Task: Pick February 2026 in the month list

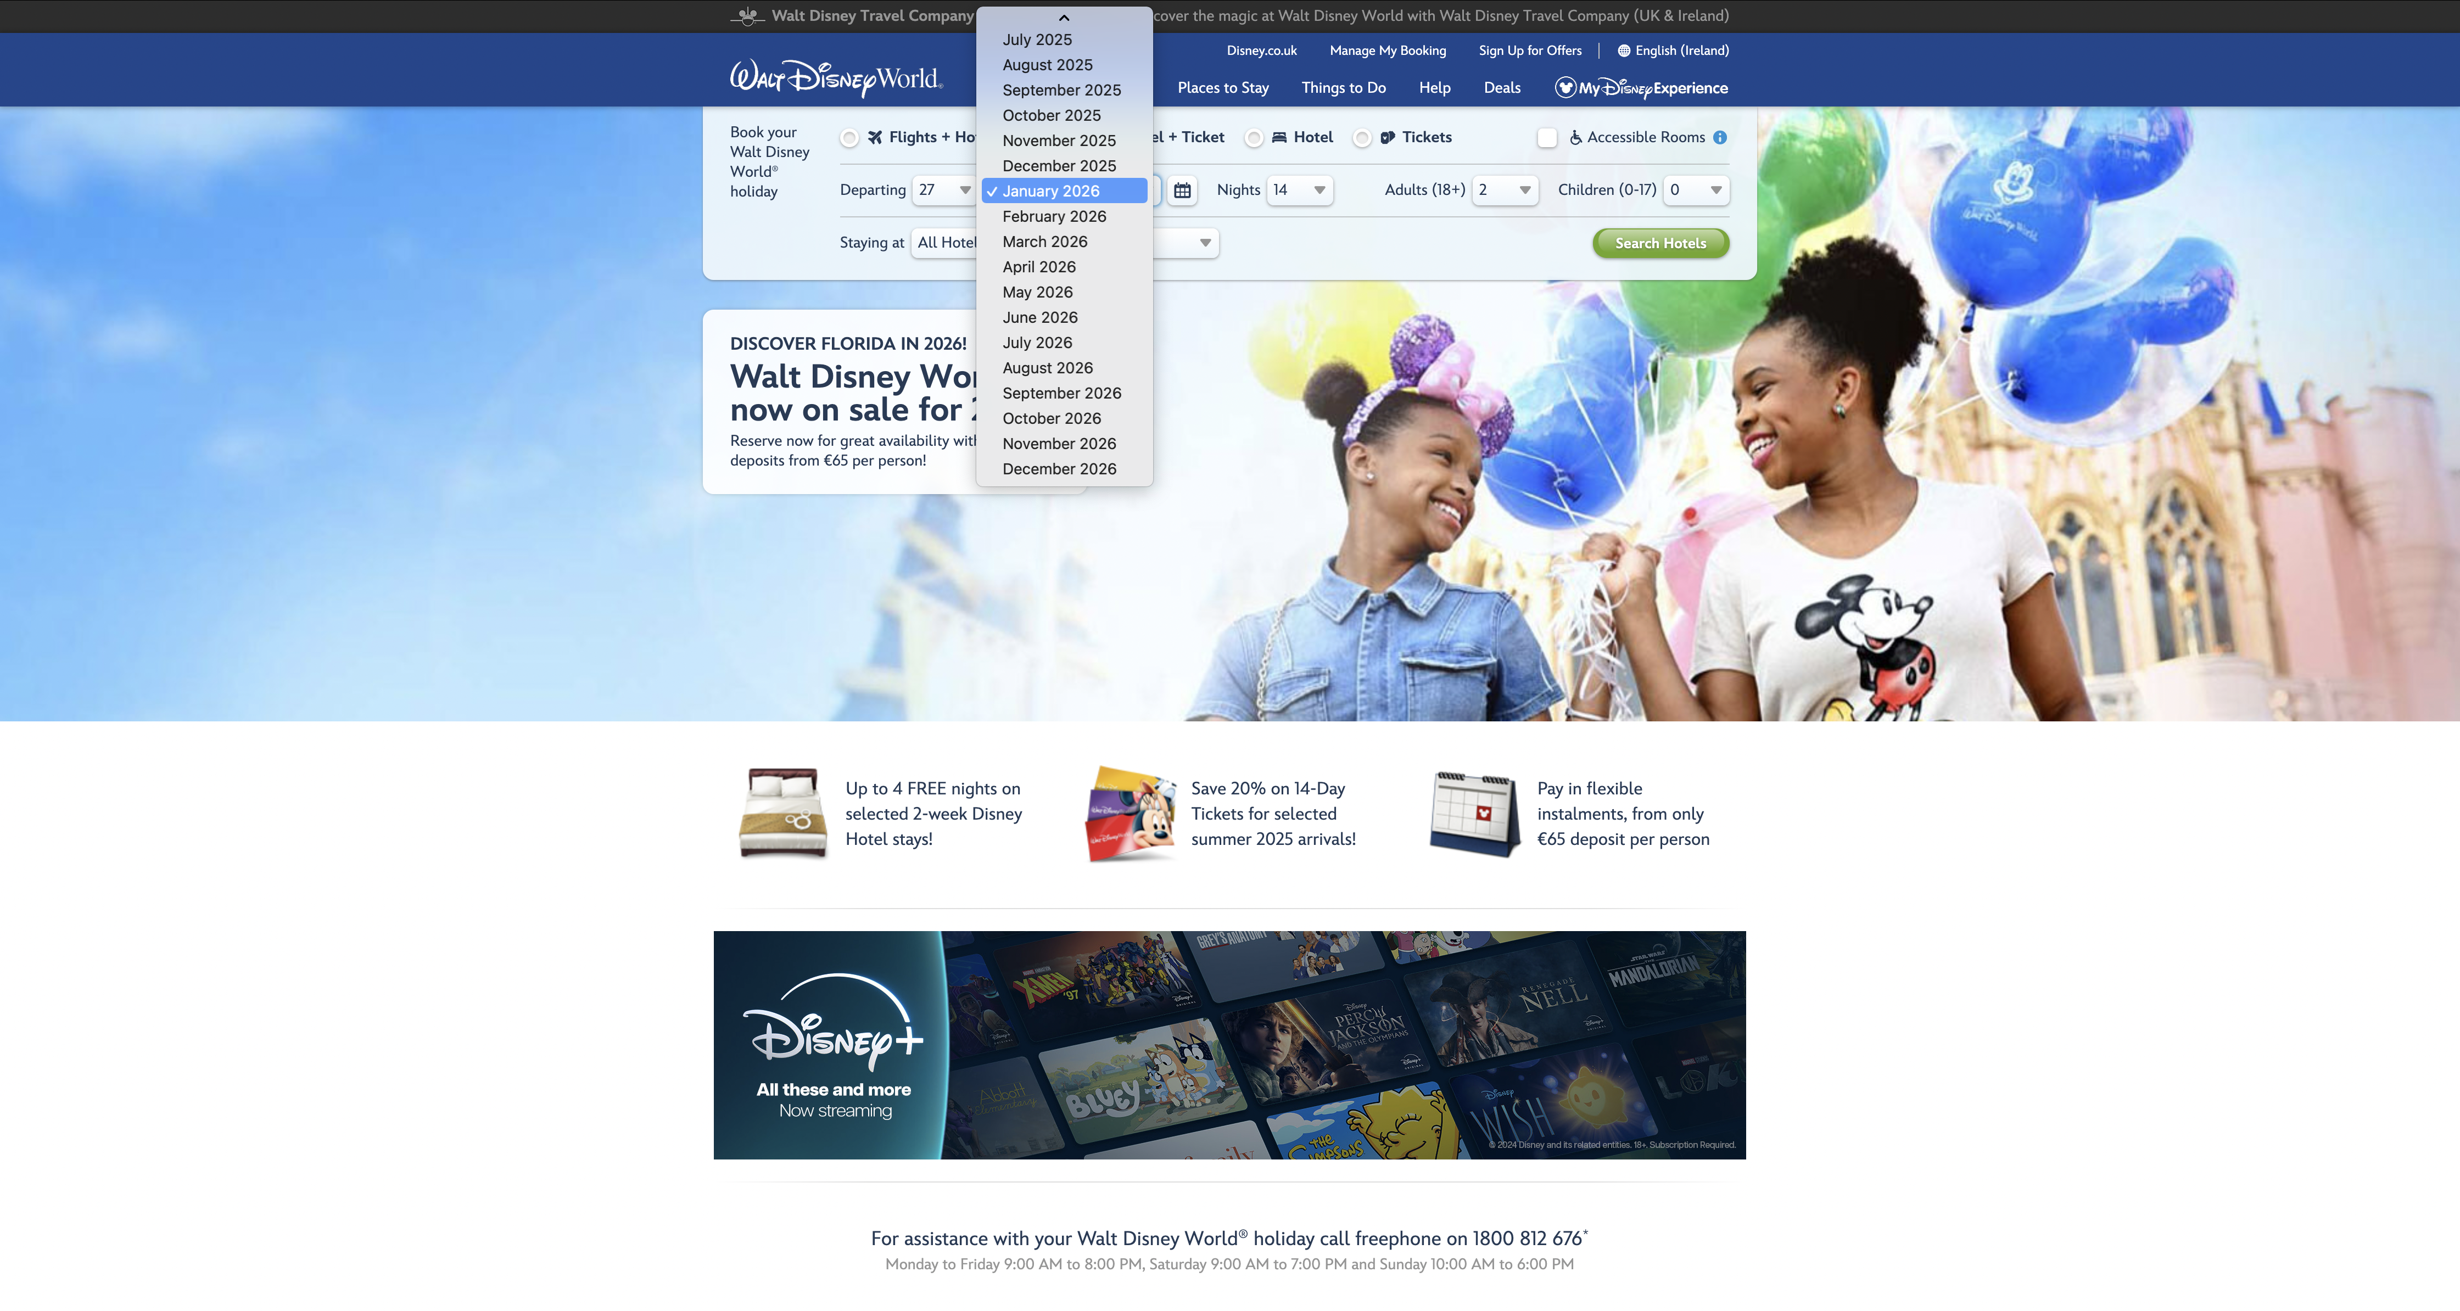Action: 1064,217
